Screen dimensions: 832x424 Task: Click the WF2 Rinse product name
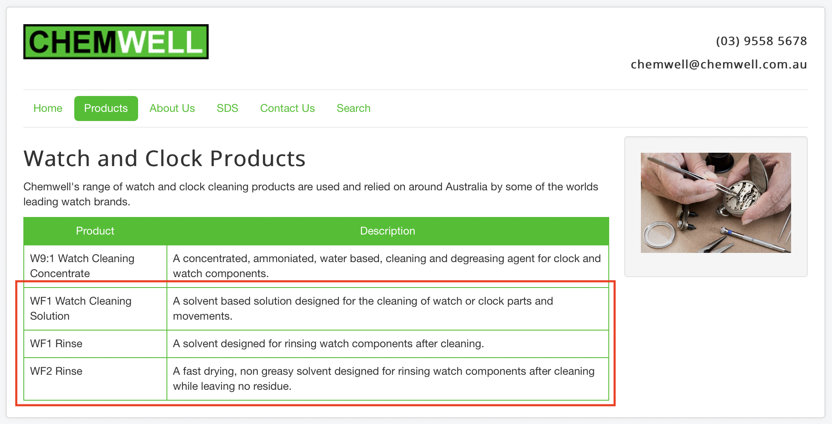coord(56,371)
